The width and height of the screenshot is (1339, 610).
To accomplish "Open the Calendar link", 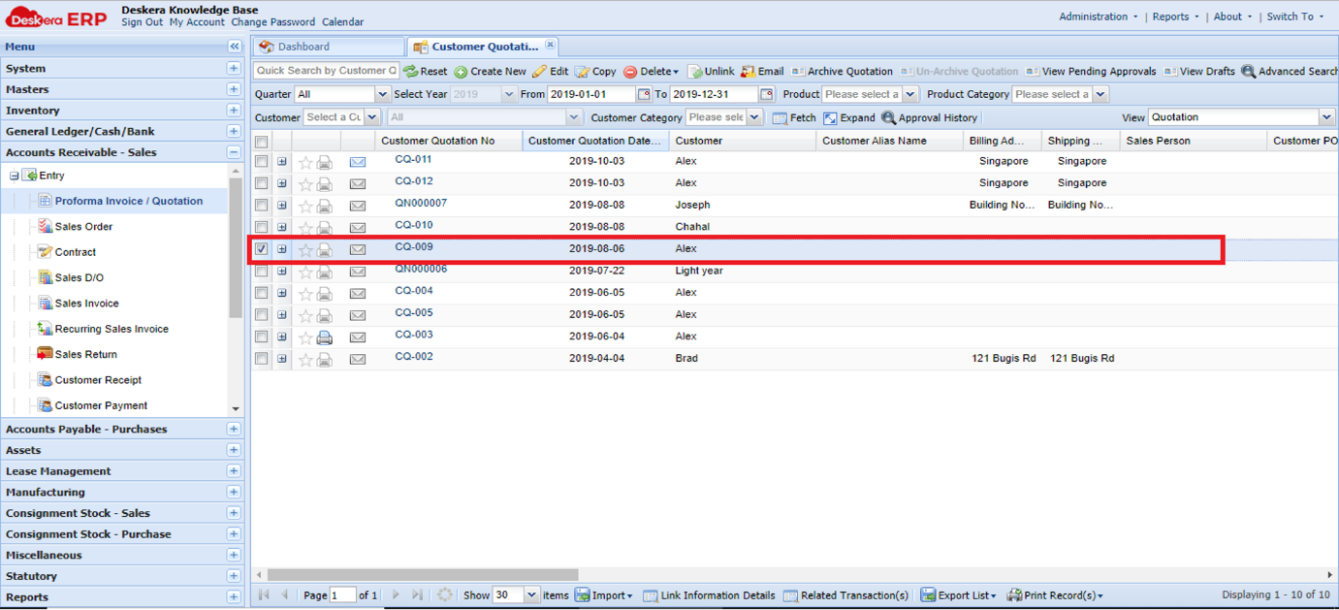I will tap(343, 22).
